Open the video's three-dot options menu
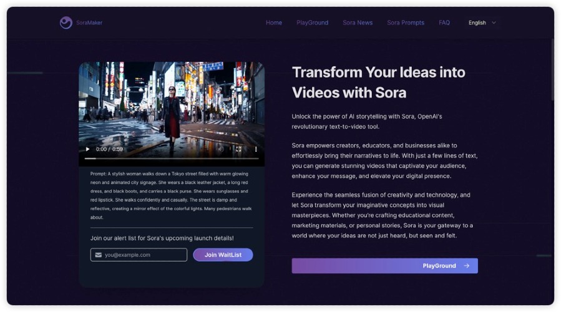 click(256, 149)
